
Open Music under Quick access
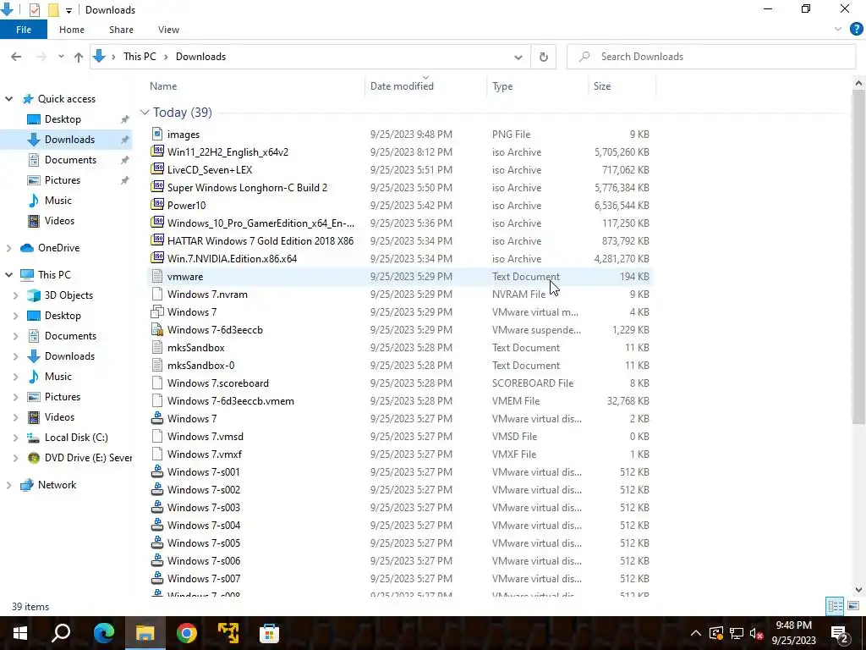click(x=58, y=200)
